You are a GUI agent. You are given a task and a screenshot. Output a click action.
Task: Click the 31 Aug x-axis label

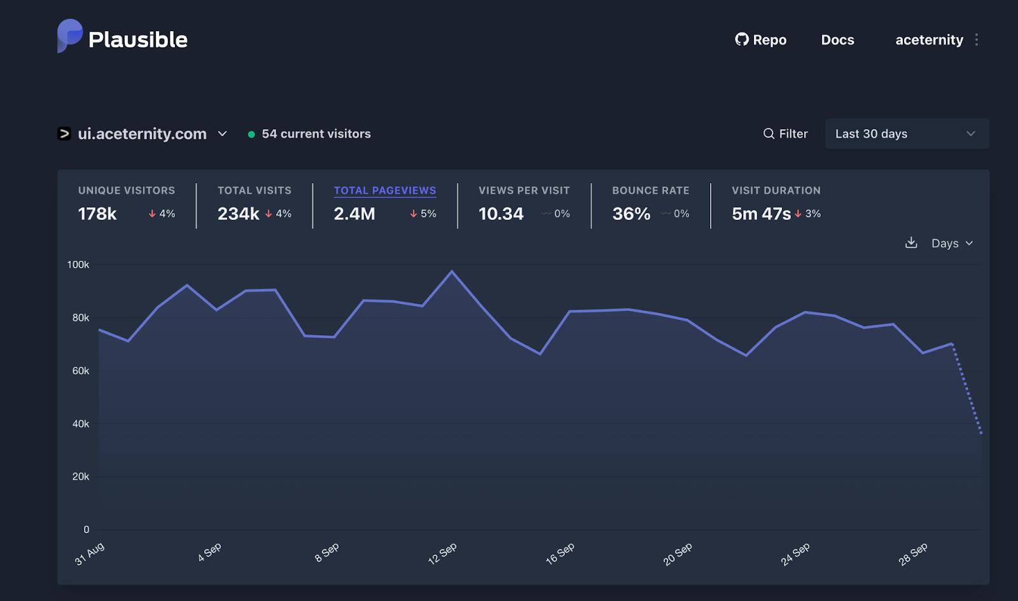click(90, 553)
